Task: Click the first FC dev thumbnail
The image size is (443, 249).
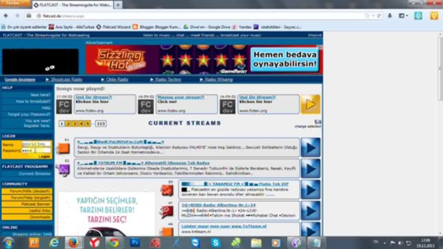Action: click(x=64, y=107)
